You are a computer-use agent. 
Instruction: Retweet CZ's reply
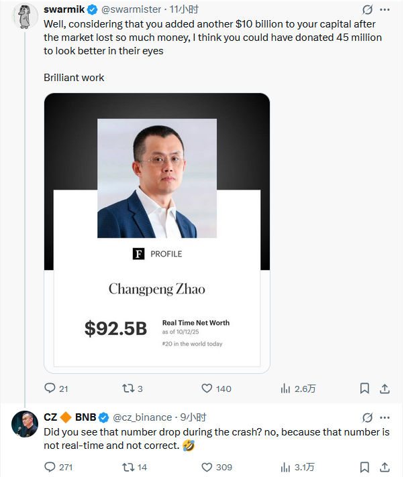coord(126,467)
